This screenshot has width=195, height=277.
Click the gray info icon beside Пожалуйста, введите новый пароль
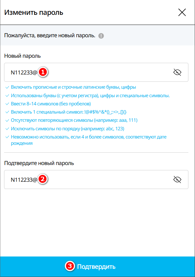pyautogui.click(x=101, y=36)
